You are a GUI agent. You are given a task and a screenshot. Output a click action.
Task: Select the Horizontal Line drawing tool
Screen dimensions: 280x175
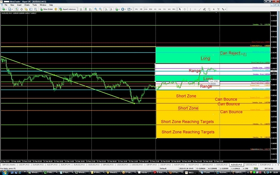pos(195,9)
